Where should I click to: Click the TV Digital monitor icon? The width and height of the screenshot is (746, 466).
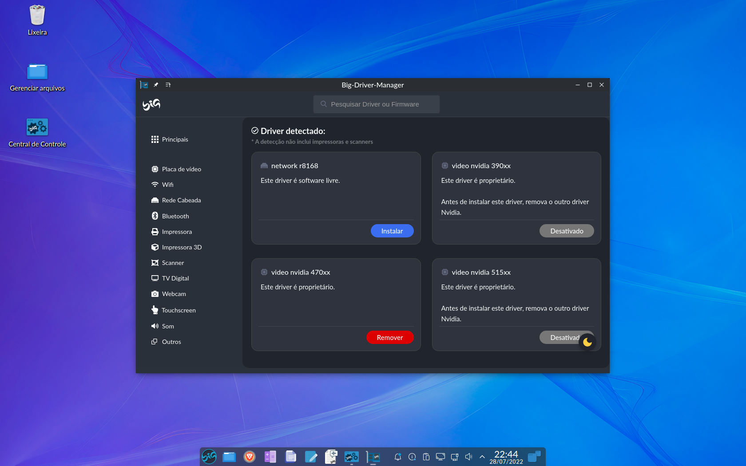(155, 278)
